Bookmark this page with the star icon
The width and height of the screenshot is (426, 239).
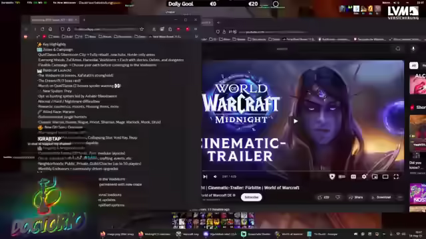tap(142, 29)
